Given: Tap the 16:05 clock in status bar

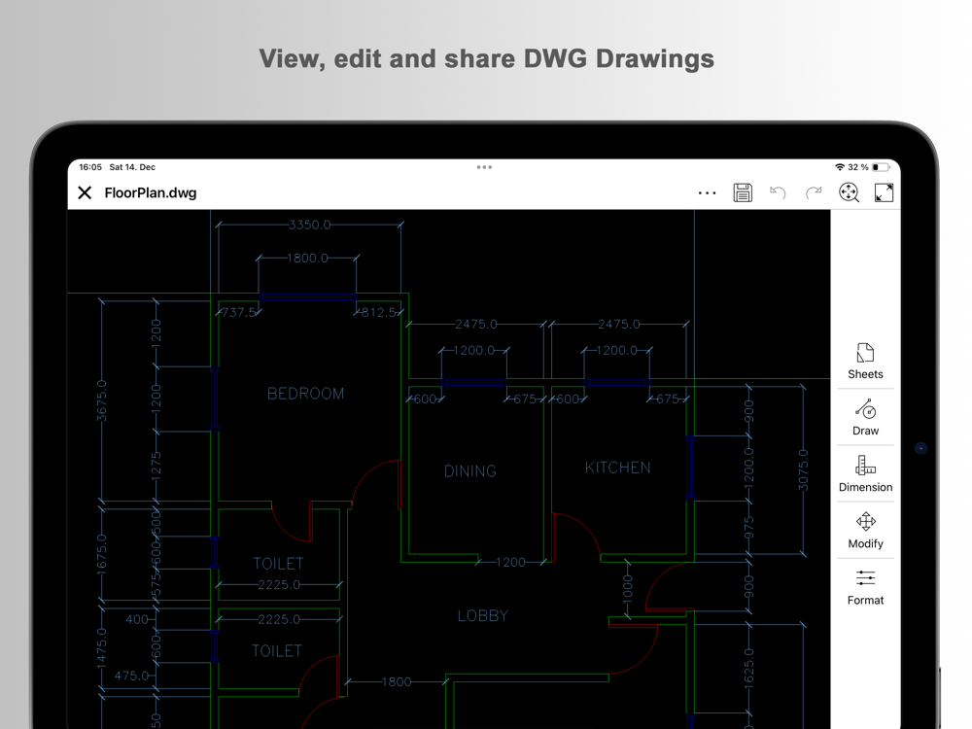Looking at the screenshot, I should (90, 167).
